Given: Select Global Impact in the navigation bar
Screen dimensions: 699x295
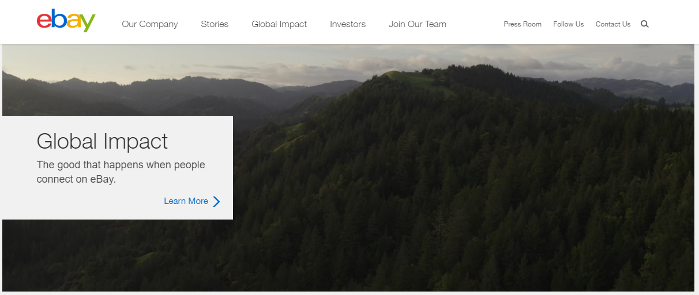Looking at the screenshot, I should (x=279, y=24).
